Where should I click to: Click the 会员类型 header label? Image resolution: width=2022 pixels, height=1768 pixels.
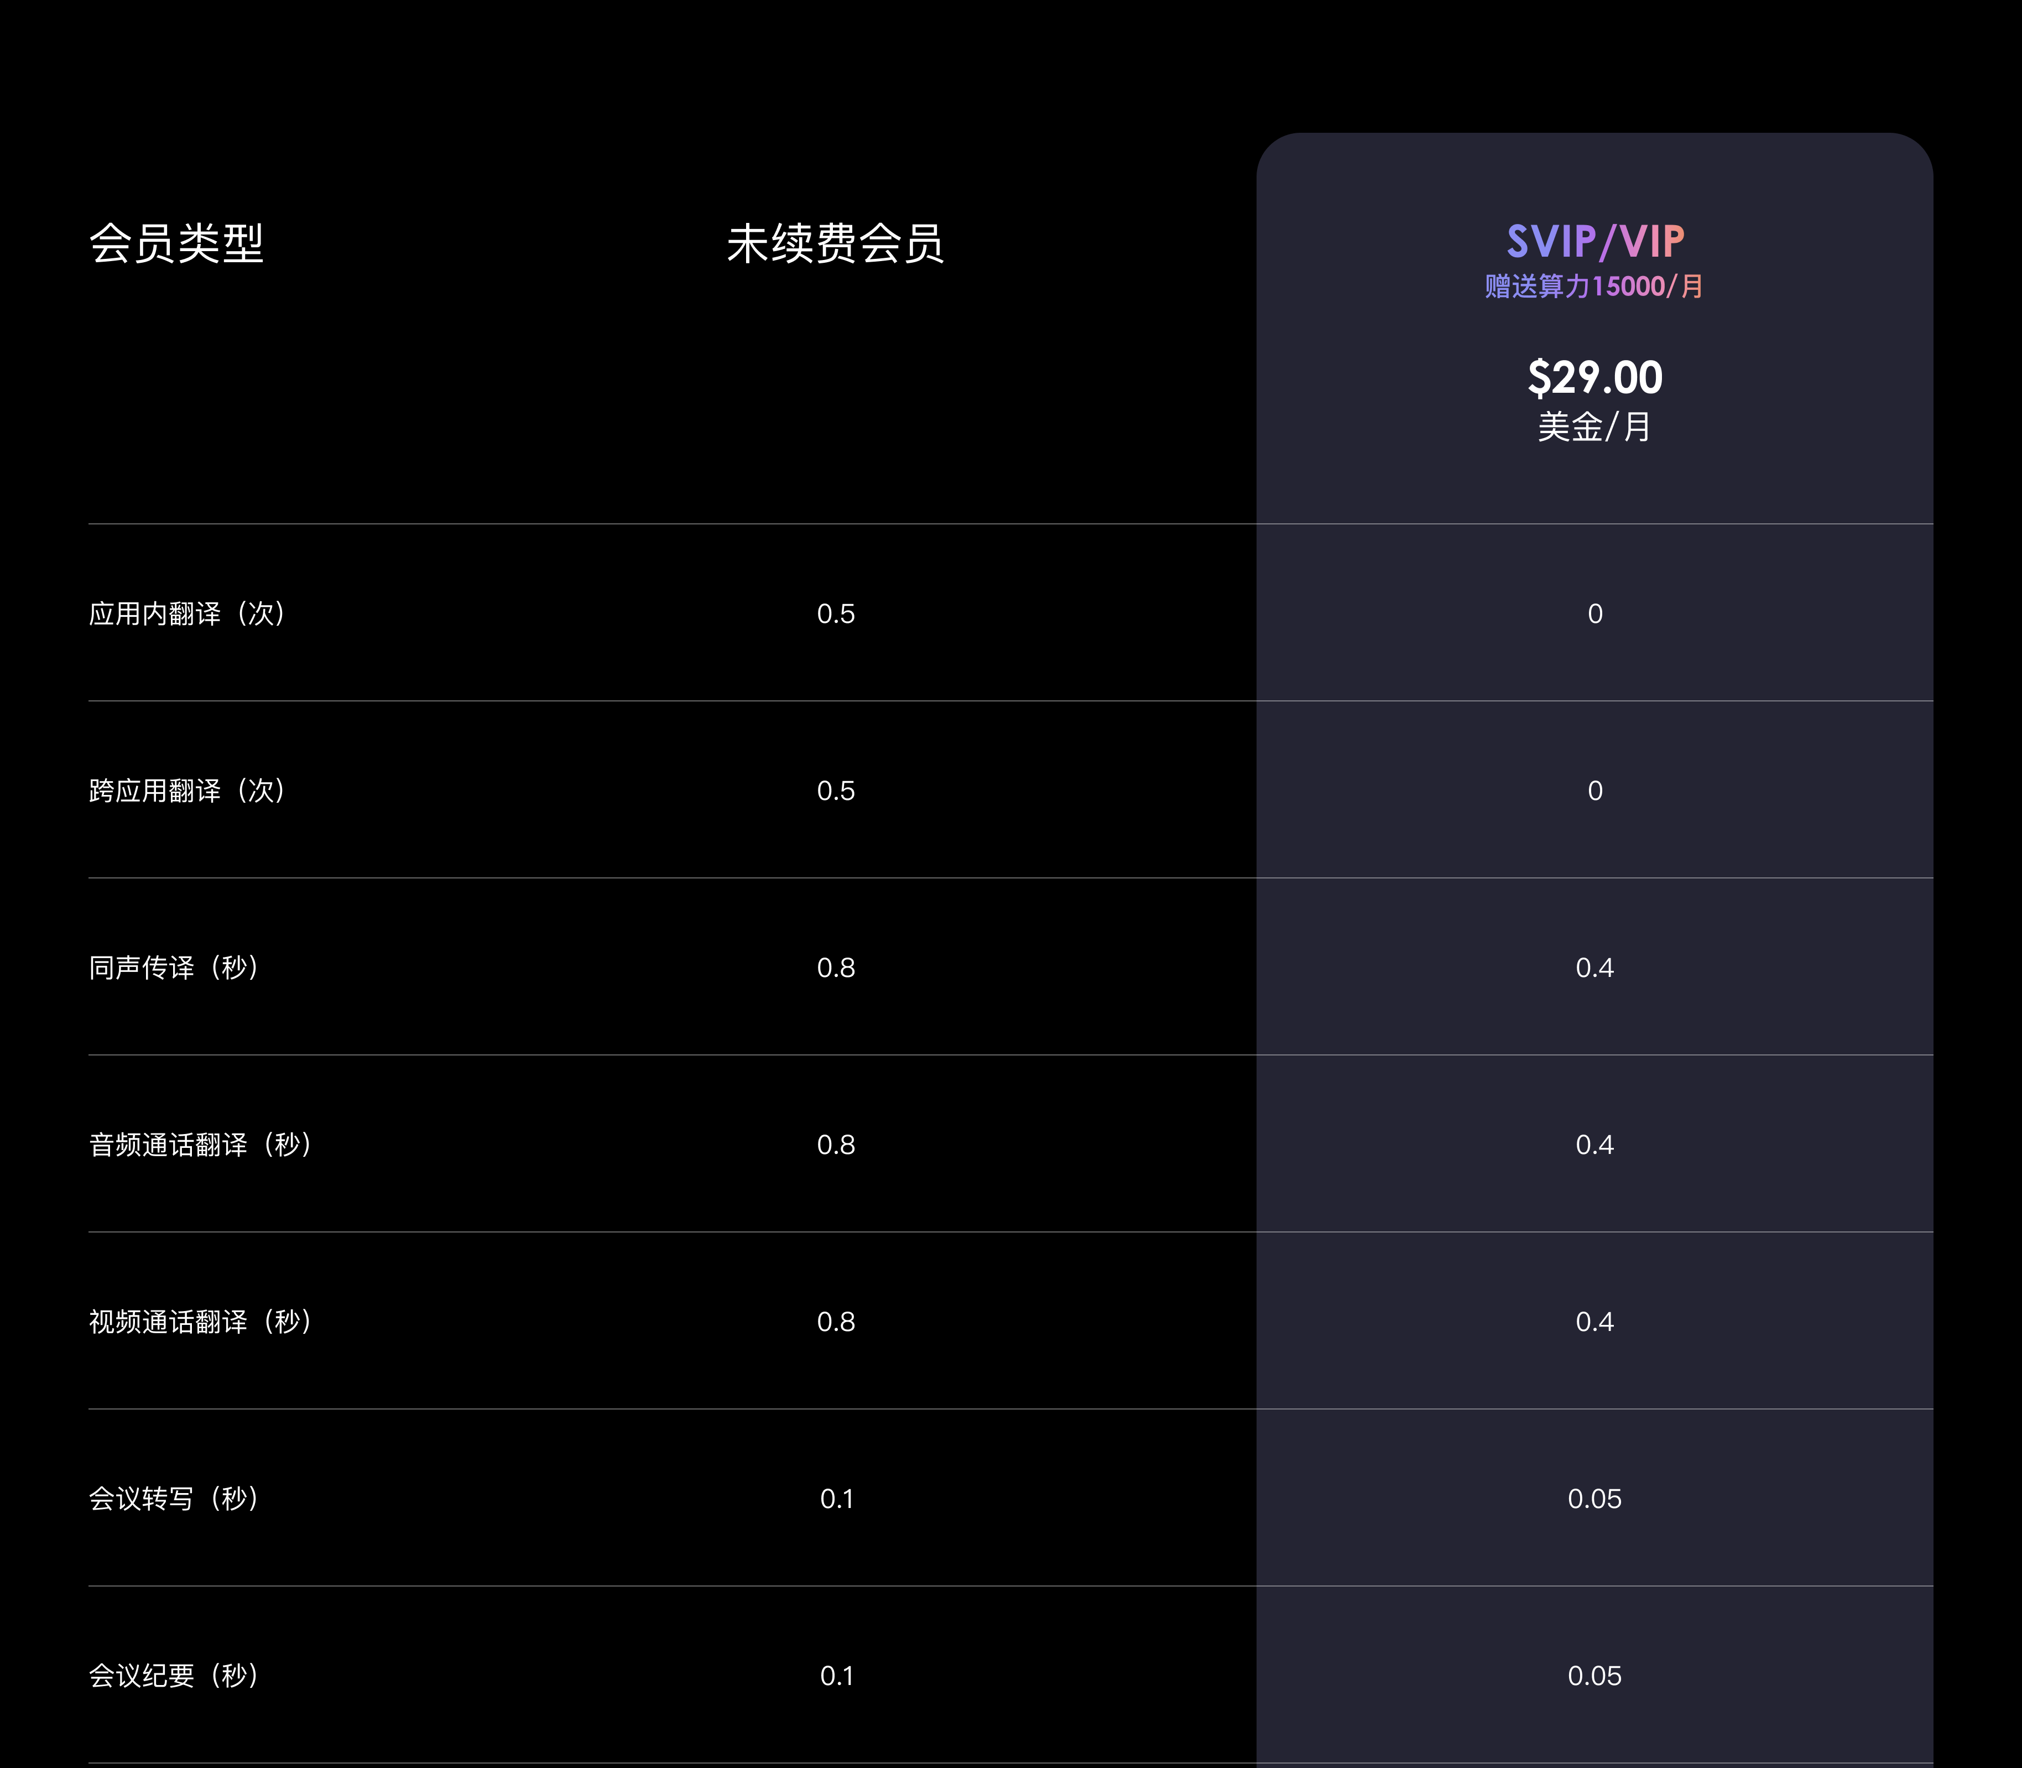(176, 244)
